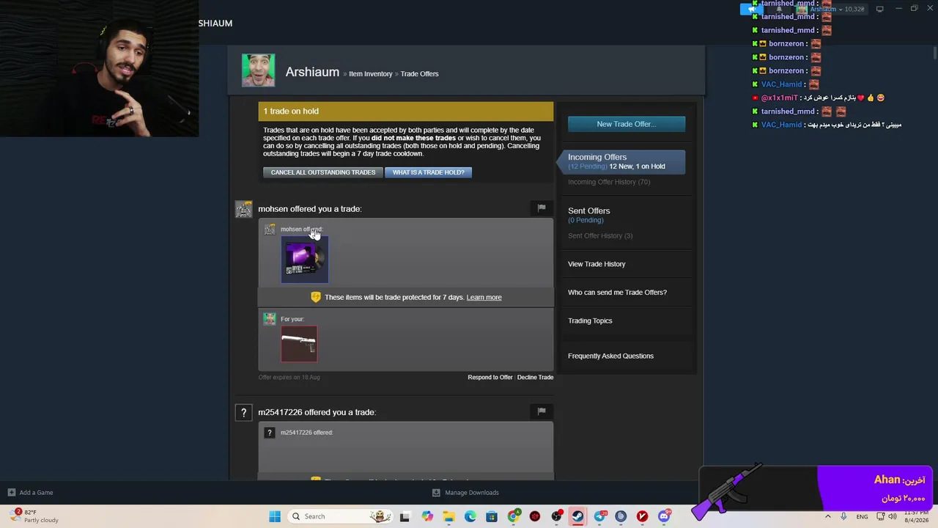Go to Arshiaum profile name link
The height and width of the screenshot is (528, 938).
(312, 72)
